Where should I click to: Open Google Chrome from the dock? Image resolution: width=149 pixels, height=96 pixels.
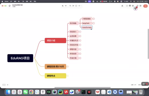(x=31, y=92)
